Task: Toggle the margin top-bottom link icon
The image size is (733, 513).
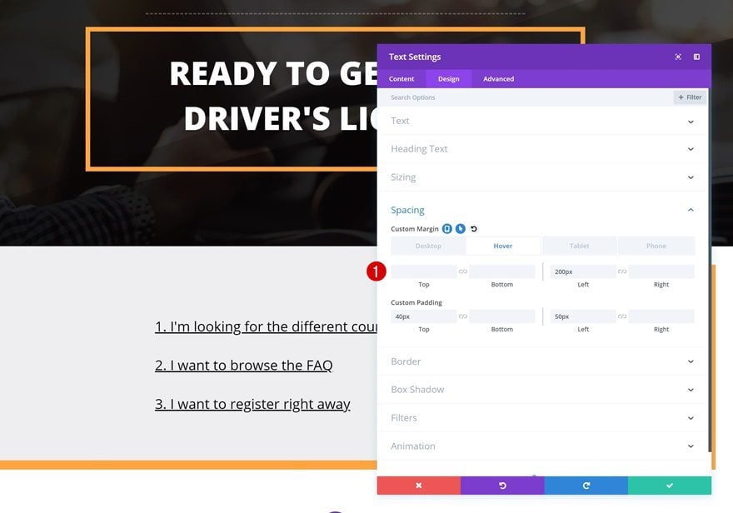Action: pyautogui.click(x=463, y=271)
